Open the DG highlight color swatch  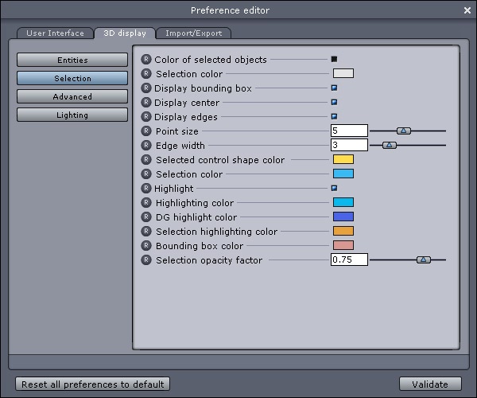point(343,217)
